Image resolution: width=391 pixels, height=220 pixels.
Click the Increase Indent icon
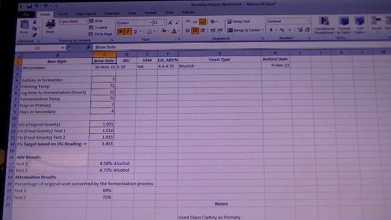tap(220, 31)
